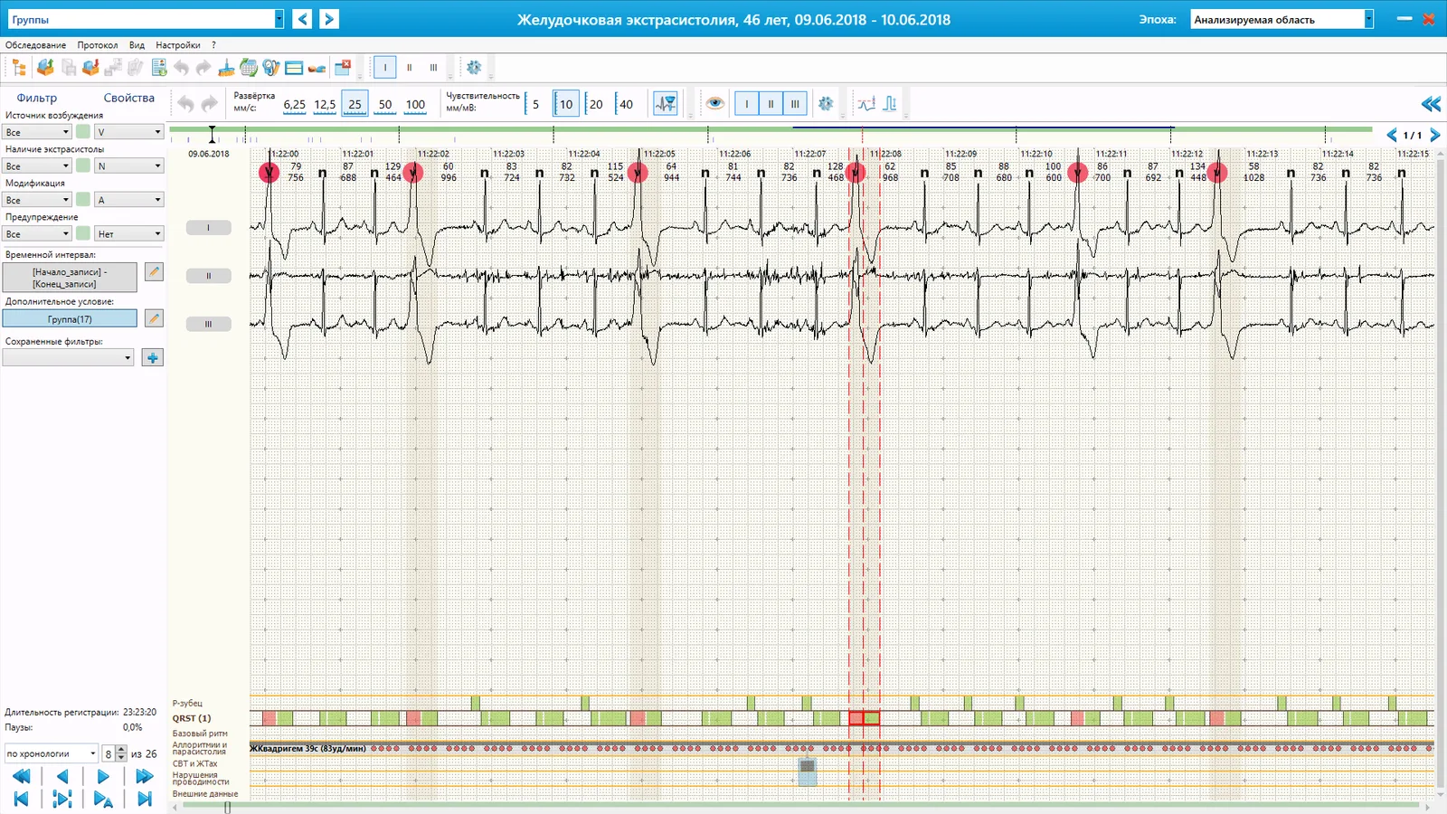Open the по хронологии sorting dropdown
Viewport: 1447px width, 814px height.
tap(52, 753)
